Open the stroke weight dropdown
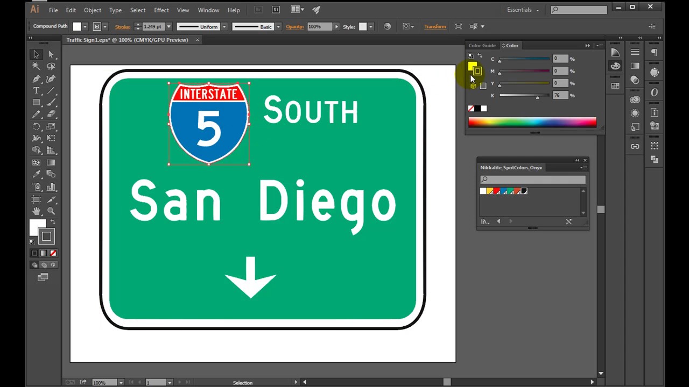 168,26
